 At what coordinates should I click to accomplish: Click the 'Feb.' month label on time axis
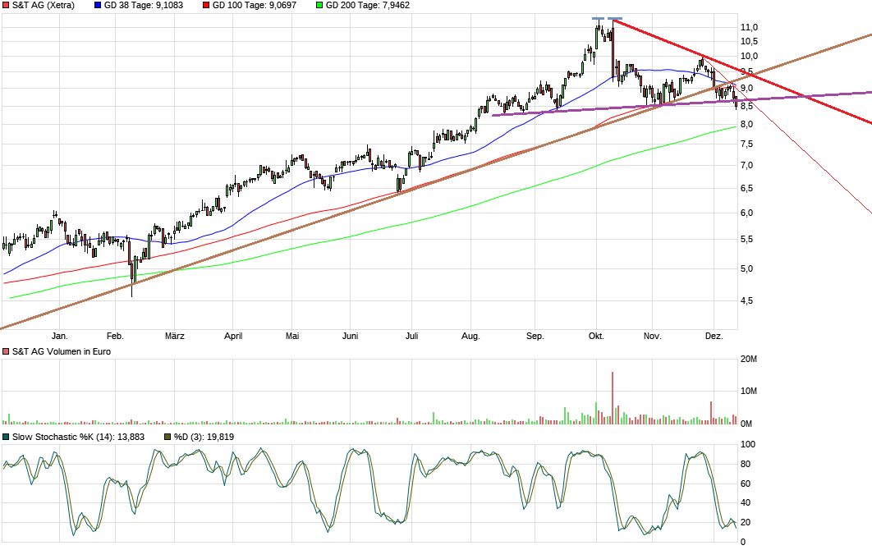pyautogui.click(x=115, y=336)
